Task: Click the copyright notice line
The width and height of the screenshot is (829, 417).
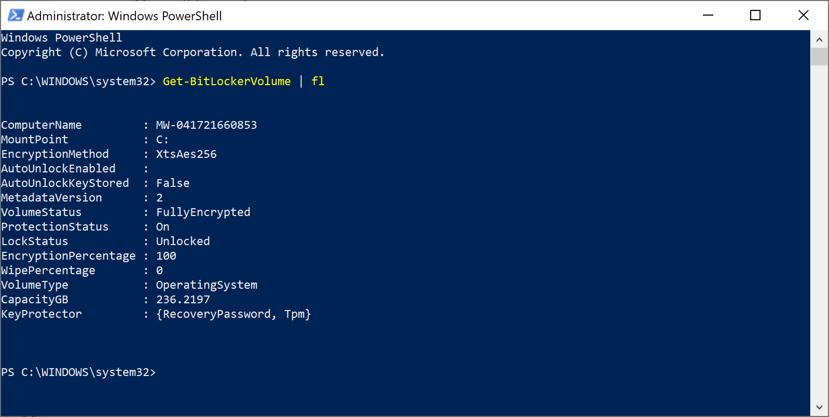Action: click(192, 52)
